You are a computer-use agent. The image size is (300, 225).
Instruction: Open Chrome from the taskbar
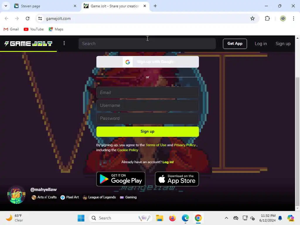[198, 218]
